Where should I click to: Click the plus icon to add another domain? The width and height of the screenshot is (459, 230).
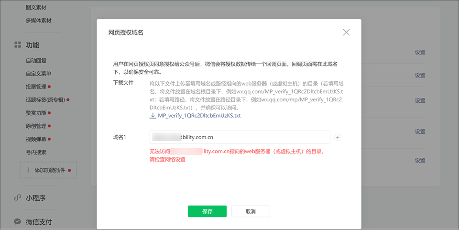(x=338, y=138)
